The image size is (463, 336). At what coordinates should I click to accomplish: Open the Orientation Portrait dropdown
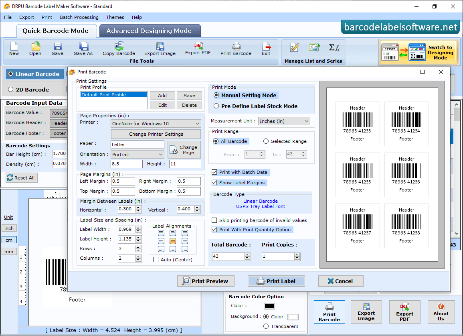137,155
